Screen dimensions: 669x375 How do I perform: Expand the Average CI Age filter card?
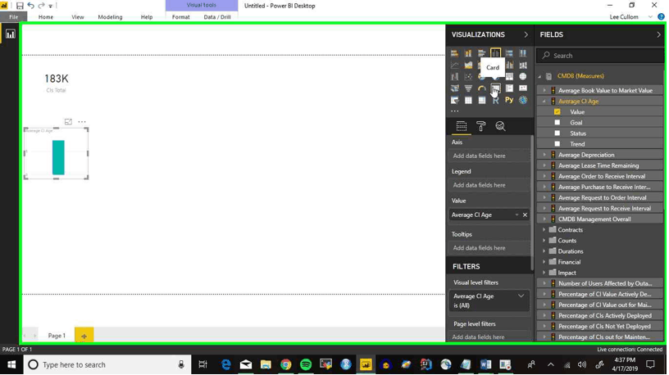point(521,296)
